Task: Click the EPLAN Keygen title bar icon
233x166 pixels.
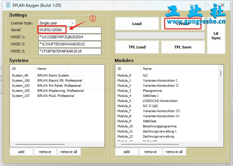Action: pos(8,5)
